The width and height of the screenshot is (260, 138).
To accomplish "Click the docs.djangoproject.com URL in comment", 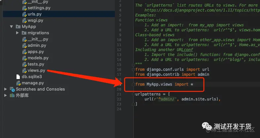I will [202, 10].
